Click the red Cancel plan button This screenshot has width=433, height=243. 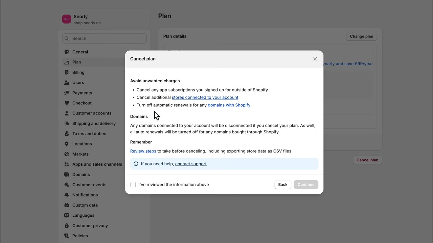point(367,160)
